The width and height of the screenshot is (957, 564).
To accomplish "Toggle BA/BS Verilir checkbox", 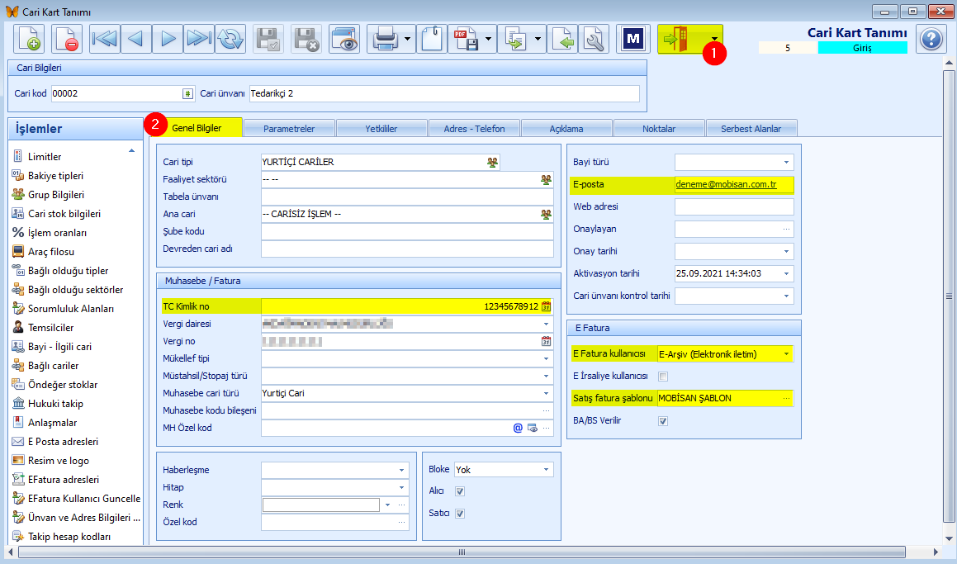I will point(663,420).
